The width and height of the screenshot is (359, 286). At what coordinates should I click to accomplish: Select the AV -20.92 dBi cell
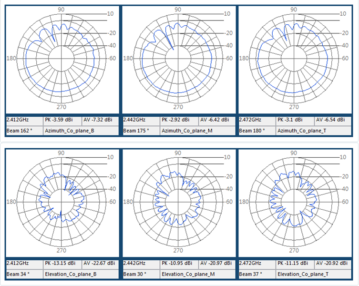[x=330, y=263]
